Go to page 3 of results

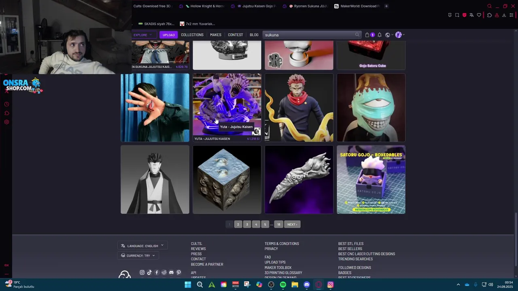pos(247,224)
